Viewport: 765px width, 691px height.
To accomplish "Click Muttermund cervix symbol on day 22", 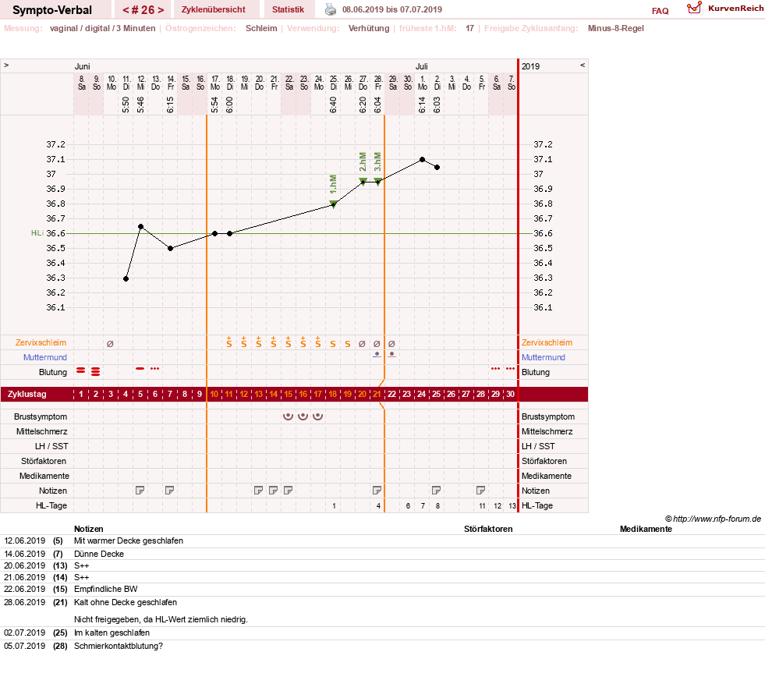I will tap(391, 354).
